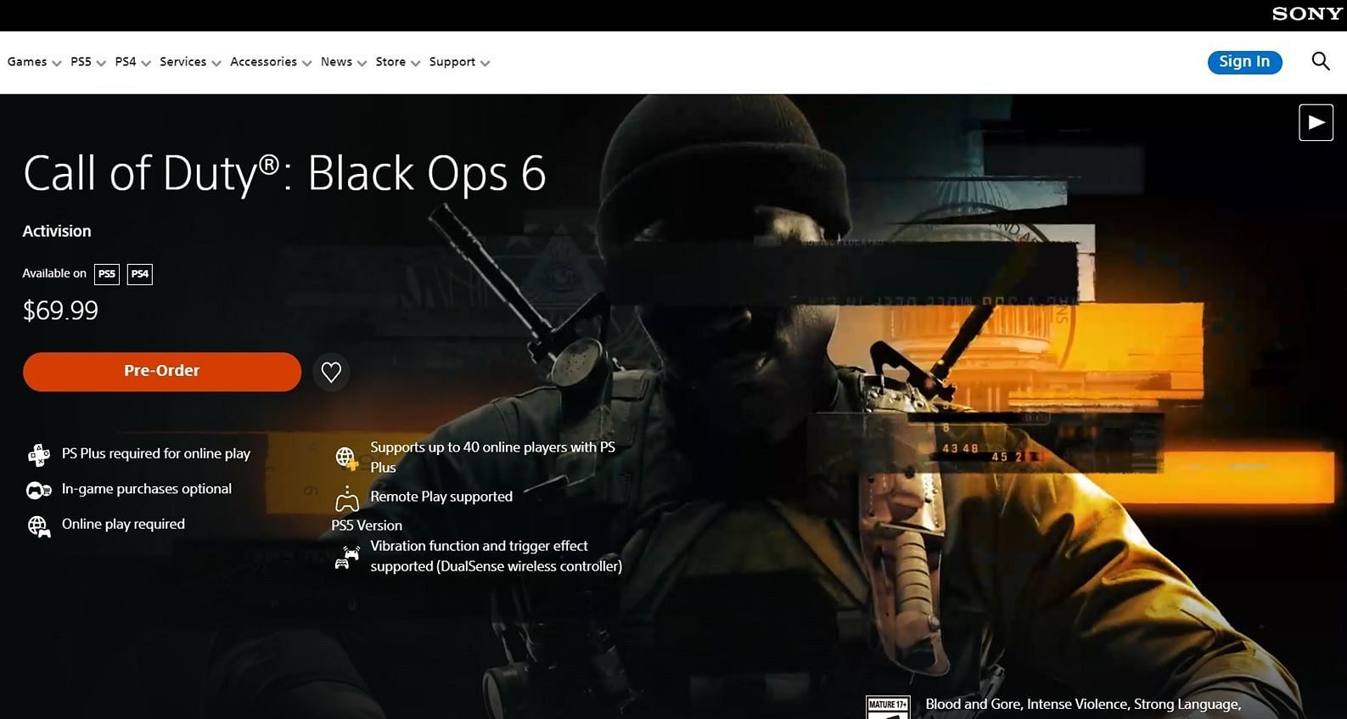Click the online play required globe icon
The height and width of the screenshot is (719, 1347).
[39, 526]
